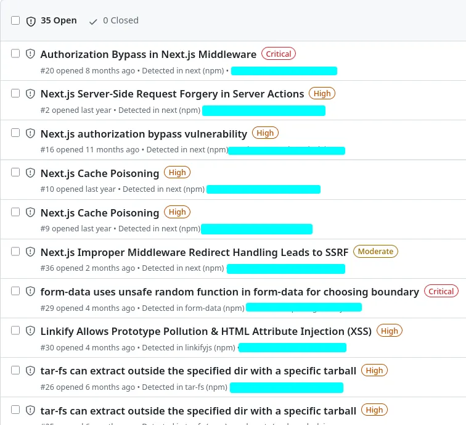Screen dimensions: 466x425
Task: Click Critical label on Authorization Bypass alert
Action: click(279, 54)
